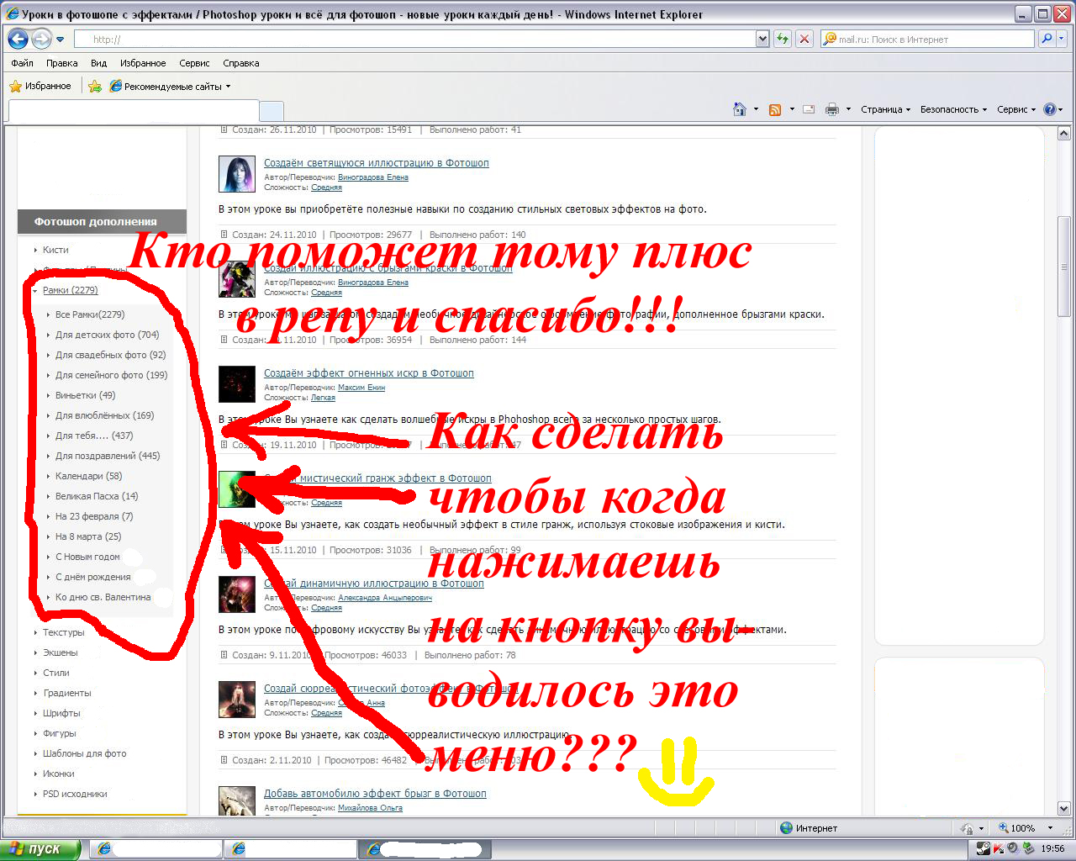
Task: Open the Файл menu
Action: 23,63
